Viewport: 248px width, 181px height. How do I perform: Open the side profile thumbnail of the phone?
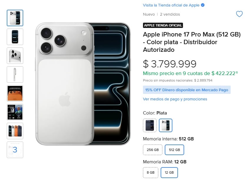pos(15,74)
